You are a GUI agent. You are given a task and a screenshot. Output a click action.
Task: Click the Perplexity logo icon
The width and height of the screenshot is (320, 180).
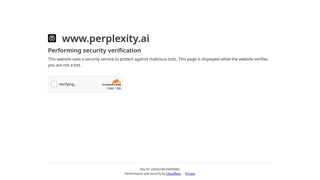pyautogui.click(x=52, y=38)
